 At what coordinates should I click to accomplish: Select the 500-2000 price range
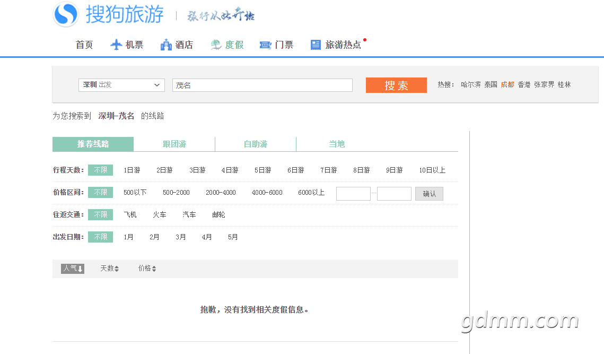point(176,193)
